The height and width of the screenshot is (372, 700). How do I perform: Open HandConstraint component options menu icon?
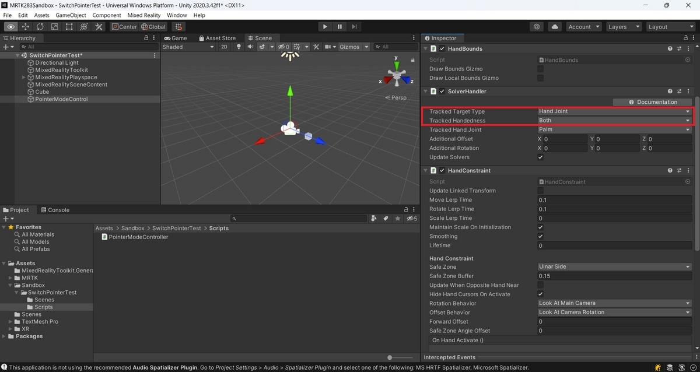[689, 171]
